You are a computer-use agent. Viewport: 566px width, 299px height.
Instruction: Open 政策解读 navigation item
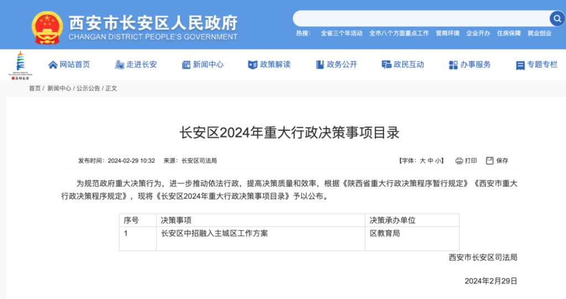[x=269, y=65]
